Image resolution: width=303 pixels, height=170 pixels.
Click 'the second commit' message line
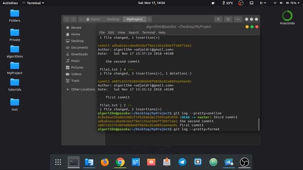[x=123, y=61]
